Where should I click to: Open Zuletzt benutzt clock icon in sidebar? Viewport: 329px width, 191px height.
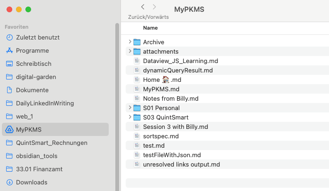tap(9, 38)
